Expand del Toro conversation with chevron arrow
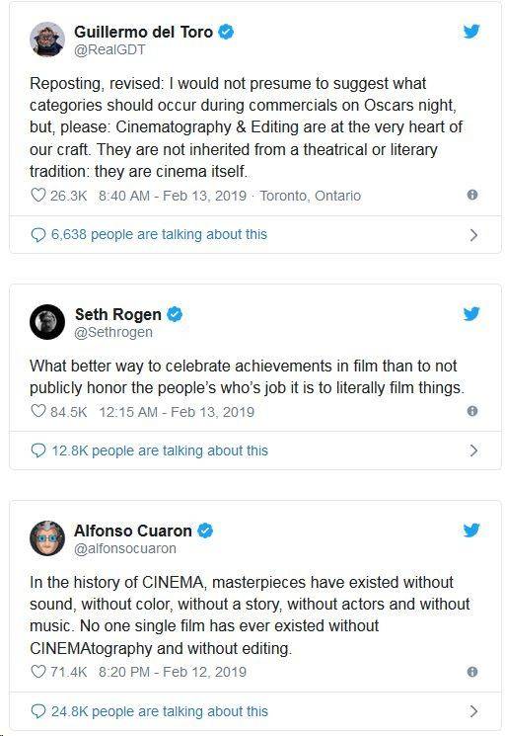Image resolution: width=505 pixels, height=736 pixels. click(x=473, y=235)
